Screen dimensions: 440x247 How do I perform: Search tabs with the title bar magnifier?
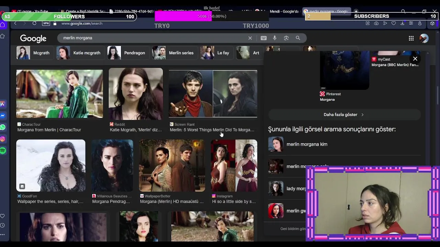click(403, 11)
